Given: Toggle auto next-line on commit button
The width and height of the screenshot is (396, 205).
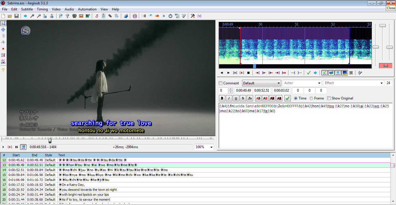Looking at the screenshot, I should tap(331, 73).
